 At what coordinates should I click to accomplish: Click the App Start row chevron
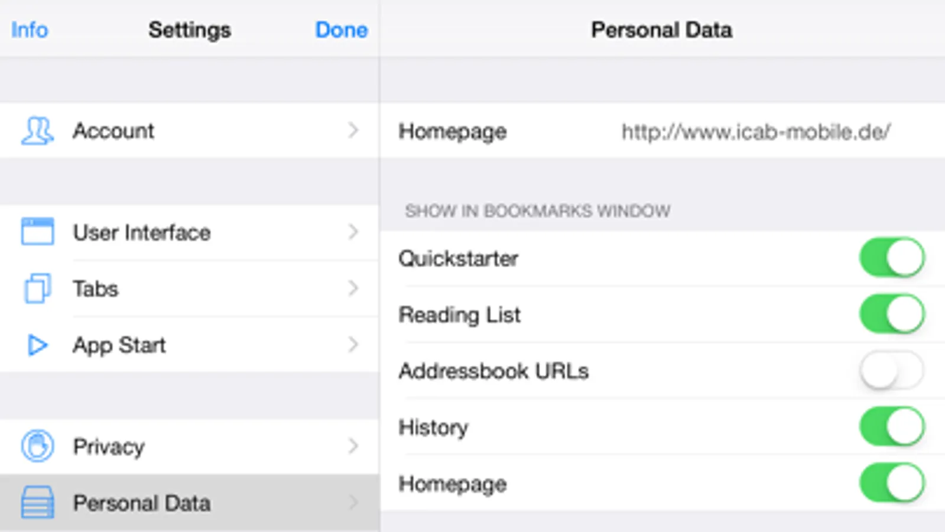(353, 345)
